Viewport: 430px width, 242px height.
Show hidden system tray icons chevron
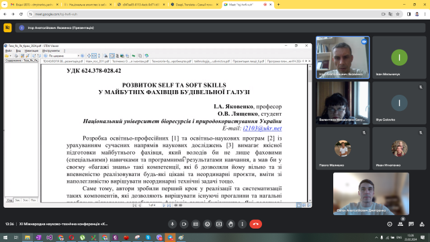376,237
